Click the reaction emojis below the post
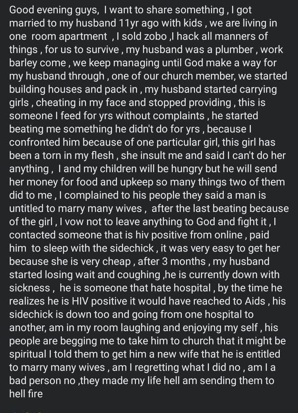This screenshot has width=298, height=413. (28, 411)
